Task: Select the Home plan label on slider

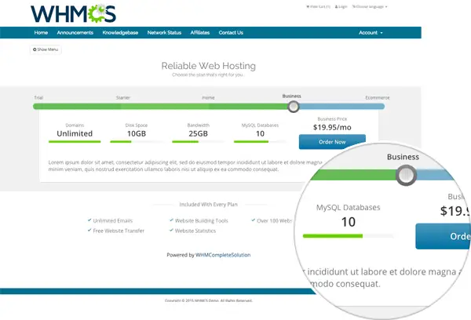Action: click(x=208, y=97)
